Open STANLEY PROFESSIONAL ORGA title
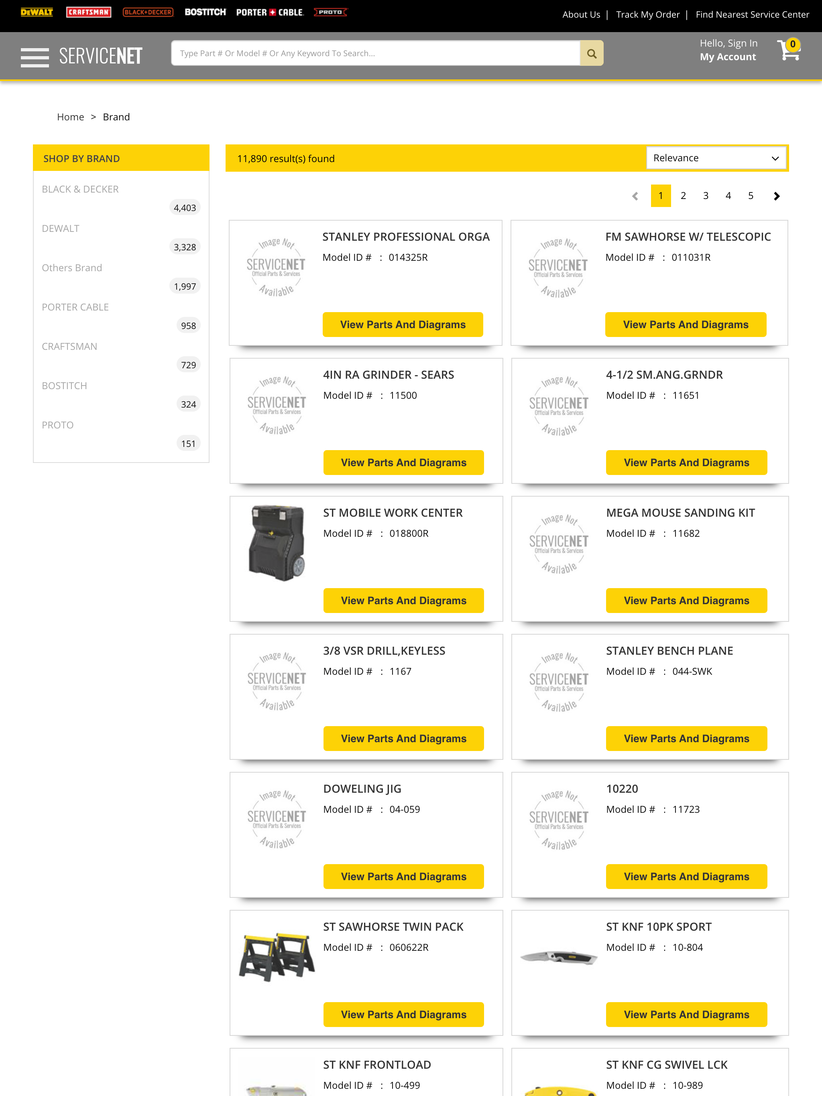The image size is (822, 1096). [x=406, y=237]
